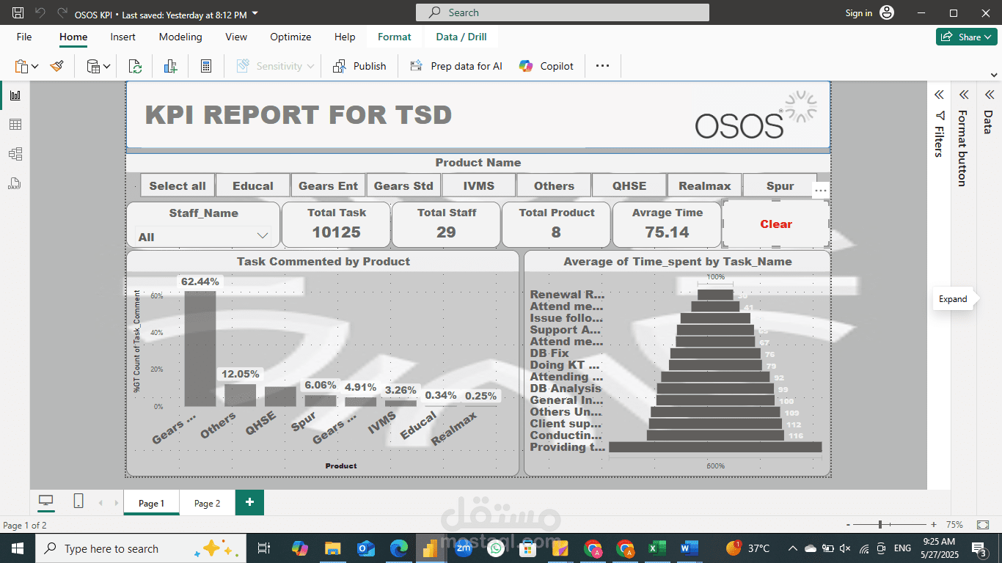Switch to mobile layout icon
1002x563 pixels.
[78, 501]
